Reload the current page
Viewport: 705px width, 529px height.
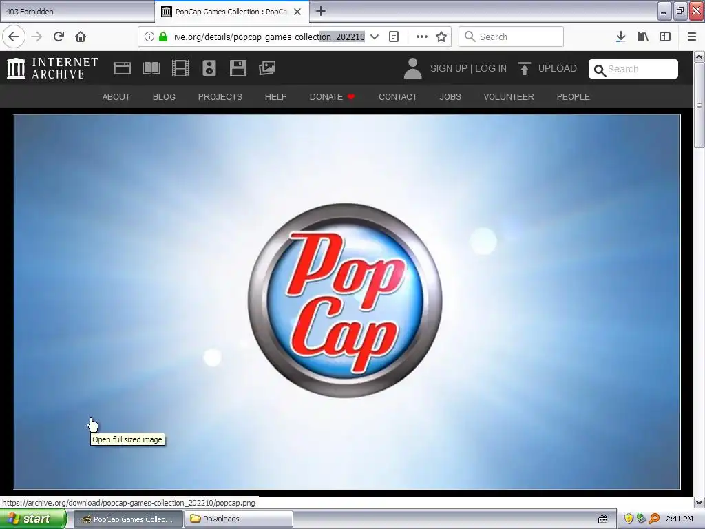(x=59, y=37)
